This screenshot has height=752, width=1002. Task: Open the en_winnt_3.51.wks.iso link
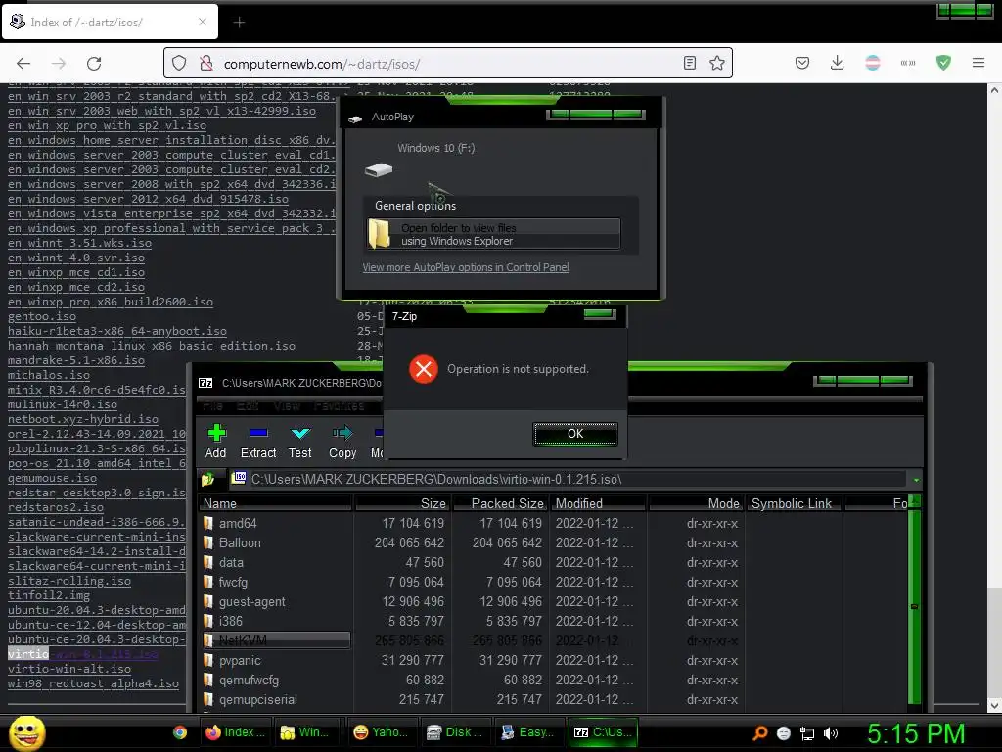click(x=80, y=243)
